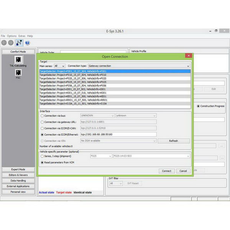Open the Extras menu
The width and height of the screenshot is (230, 230).
[22, 36]
